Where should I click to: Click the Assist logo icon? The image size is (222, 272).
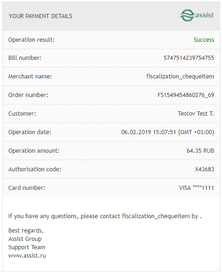click(x=197, y=15)
